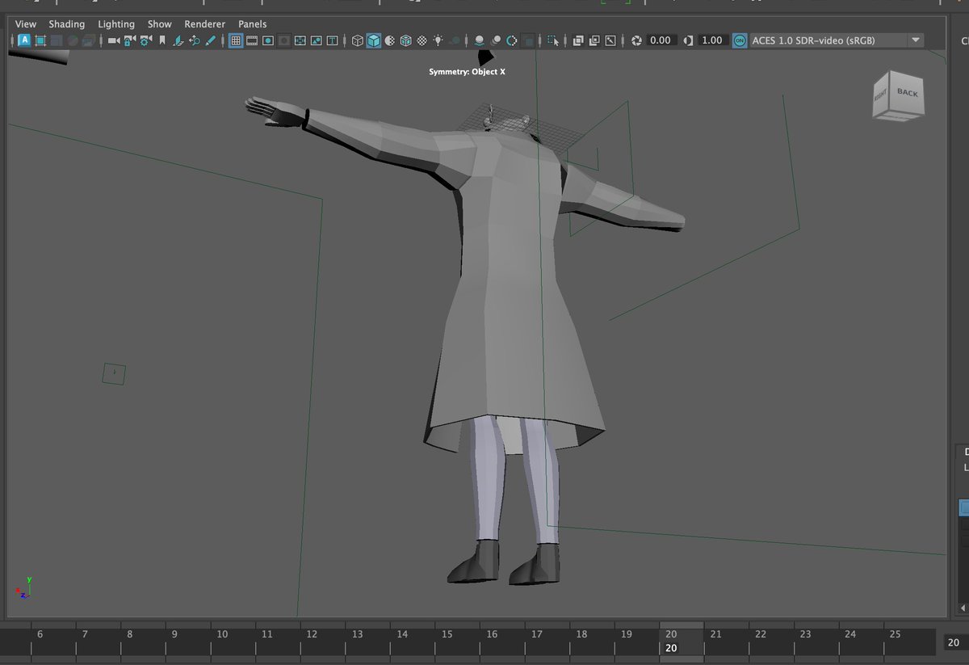Toggle the Safe Action display
969x665 pixels.
click(316, 40)
